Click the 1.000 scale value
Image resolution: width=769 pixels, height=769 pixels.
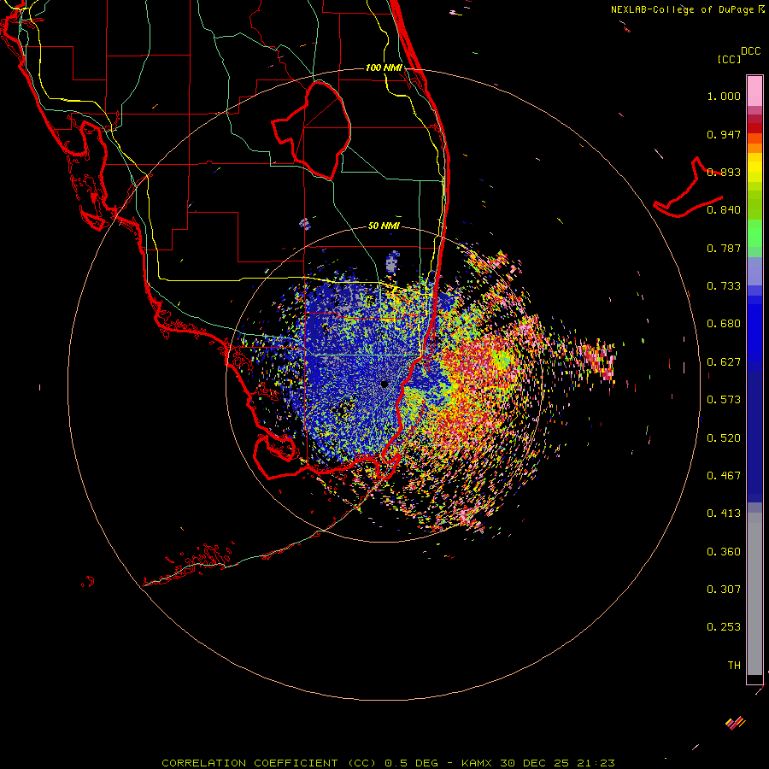(724, 96)
